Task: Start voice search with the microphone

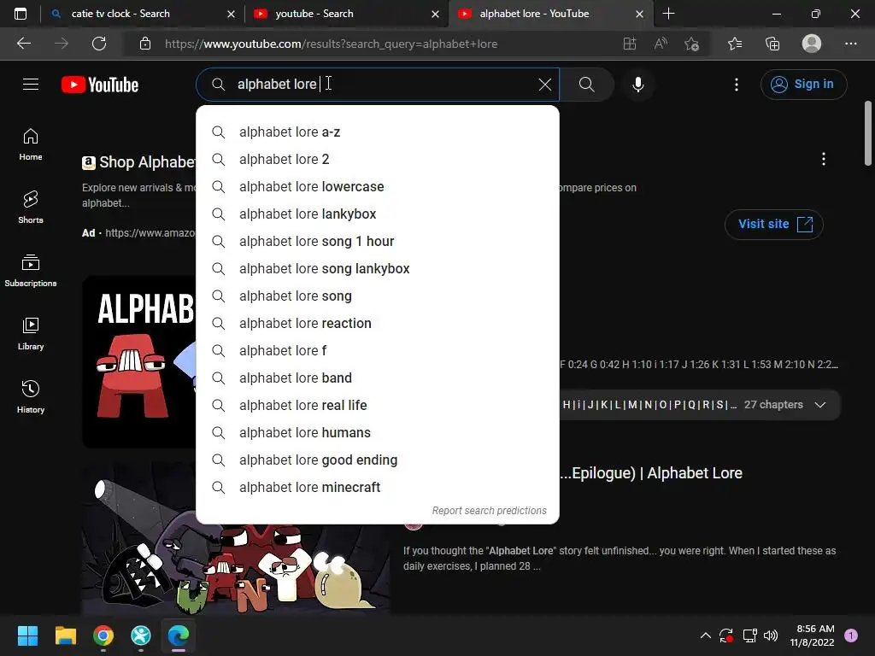Action: coord(637,85)
